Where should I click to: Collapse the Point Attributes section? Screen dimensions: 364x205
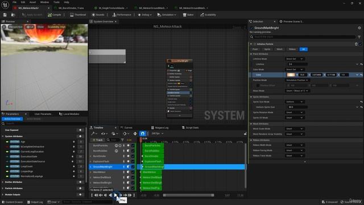click(251, 54)
